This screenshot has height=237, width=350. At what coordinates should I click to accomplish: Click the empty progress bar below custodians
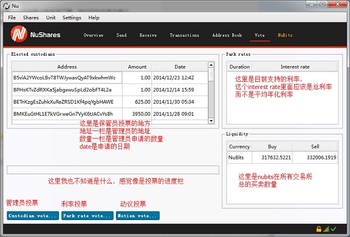tap(113, 170)
